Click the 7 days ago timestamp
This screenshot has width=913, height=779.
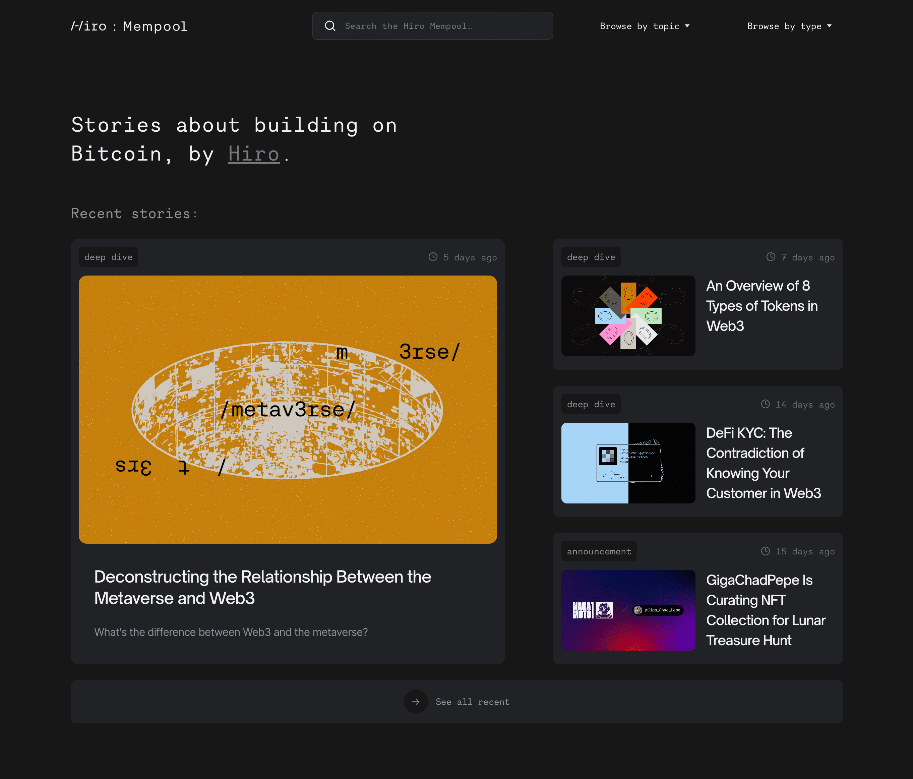click(x=808, y=257)
